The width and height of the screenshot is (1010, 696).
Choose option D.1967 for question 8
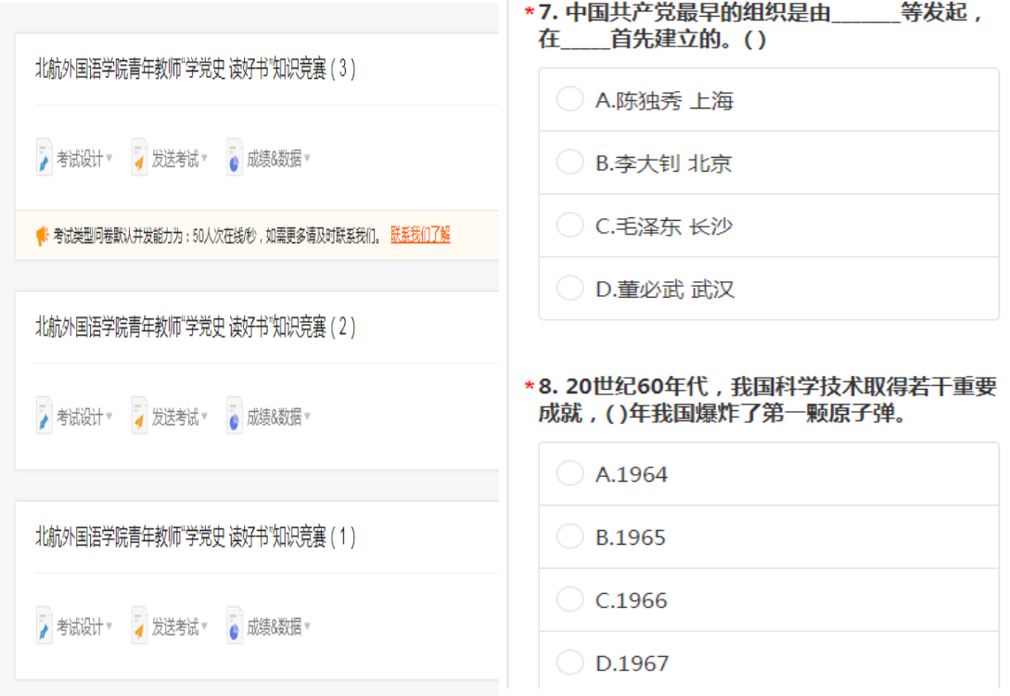tap(570, 663)
